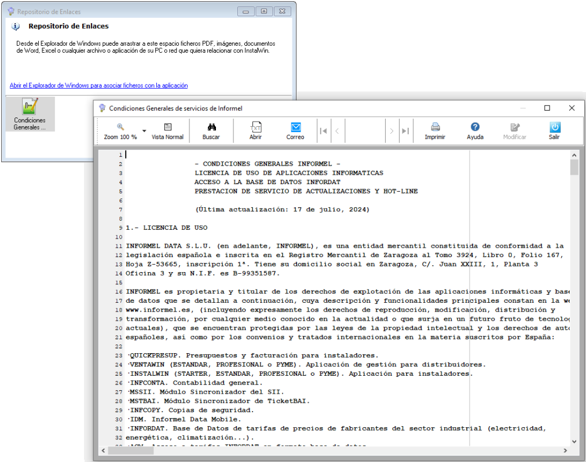Screen dimensions: 586x462
Task: Maximize the Repositorio de Enlaces window
Action: tap(264, 11)
